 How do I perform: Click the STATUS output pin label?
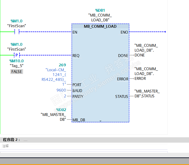pyautogui.click(x=122, y=97)
